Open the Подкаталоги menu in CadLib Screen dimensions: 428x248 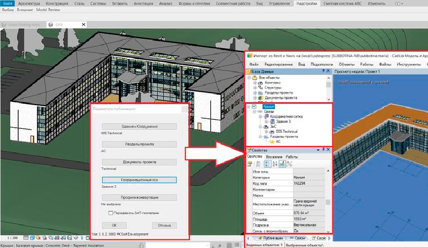click(321, 64)
